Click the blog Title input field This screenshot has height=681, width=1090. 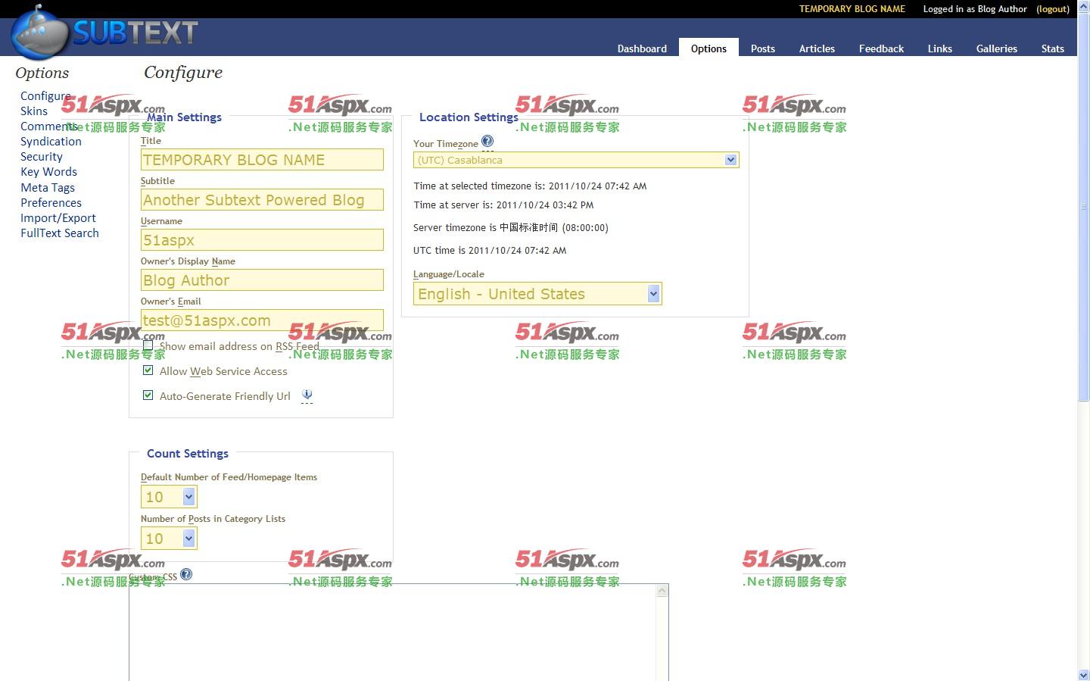[x=262, y=160]
